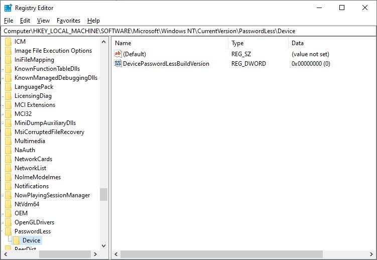
Task: Open the File menu
Action: pyautogui.click(x=9, y=21)
